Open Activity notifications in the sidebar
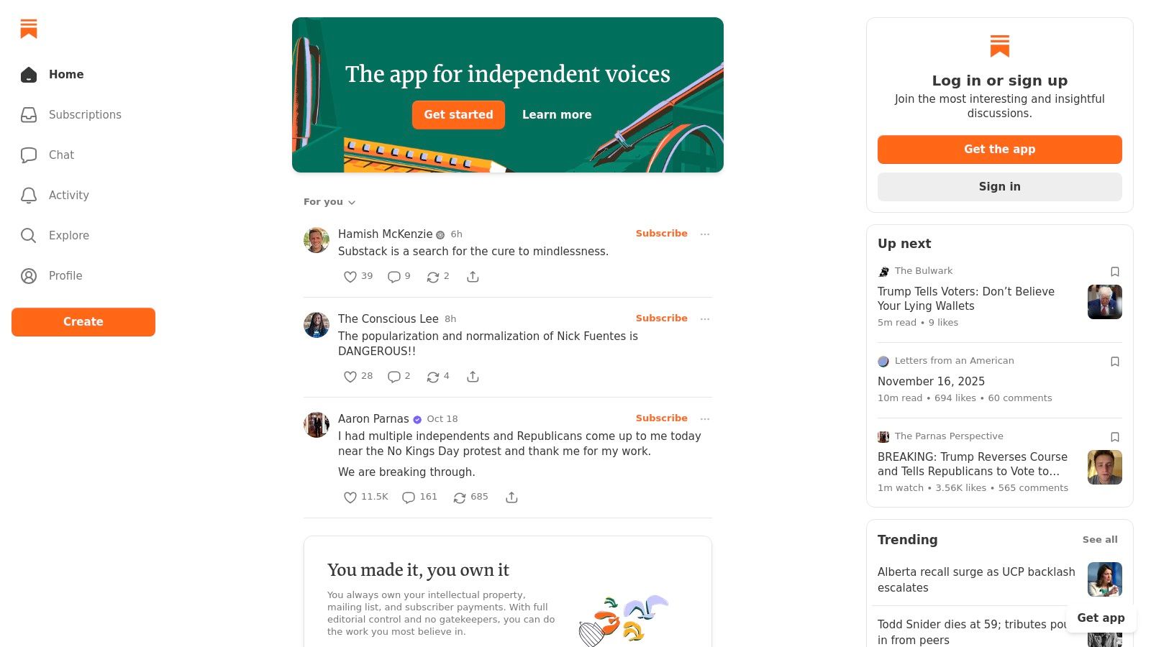 [68, 195]
